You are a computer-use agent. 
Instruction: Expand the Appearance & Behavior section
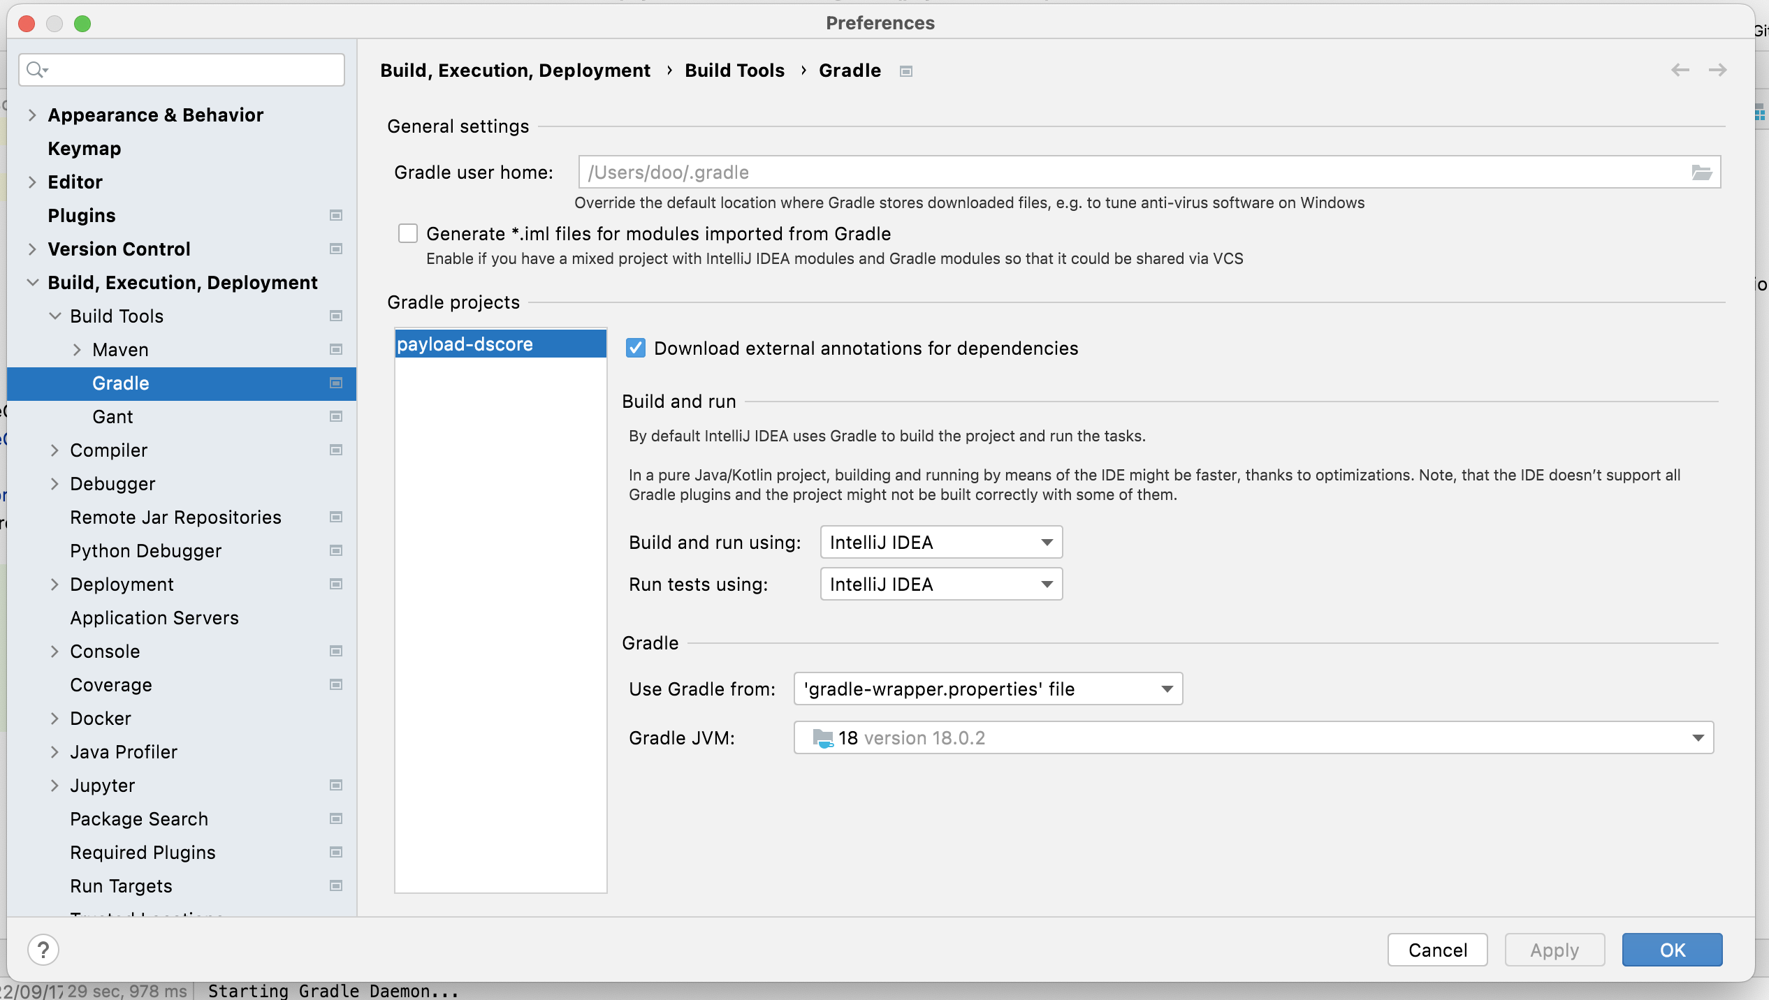coord(32,115)
